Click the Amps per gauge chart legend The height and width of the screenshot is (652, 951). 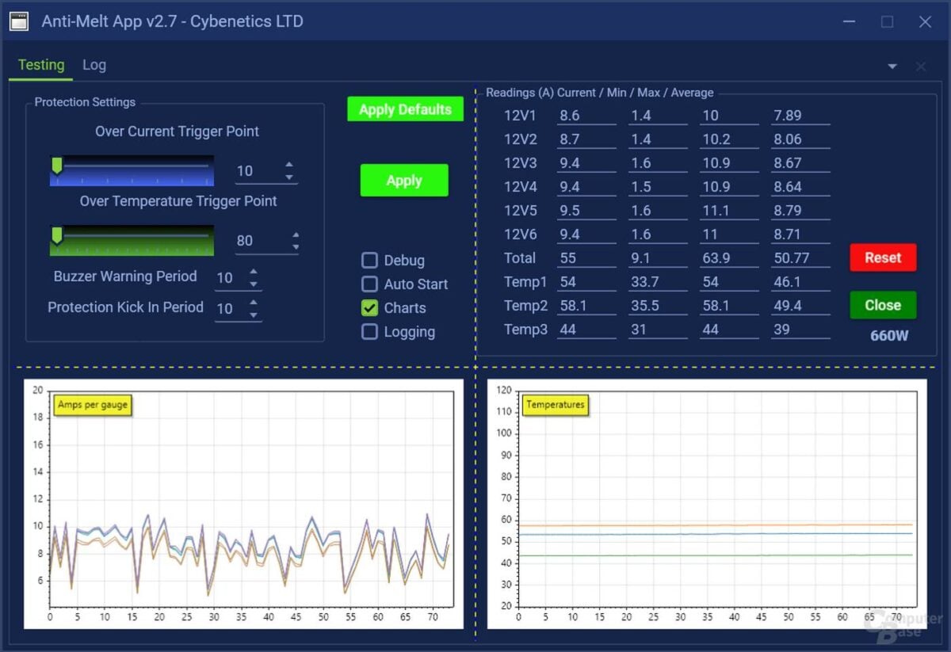tap(93, 404)
